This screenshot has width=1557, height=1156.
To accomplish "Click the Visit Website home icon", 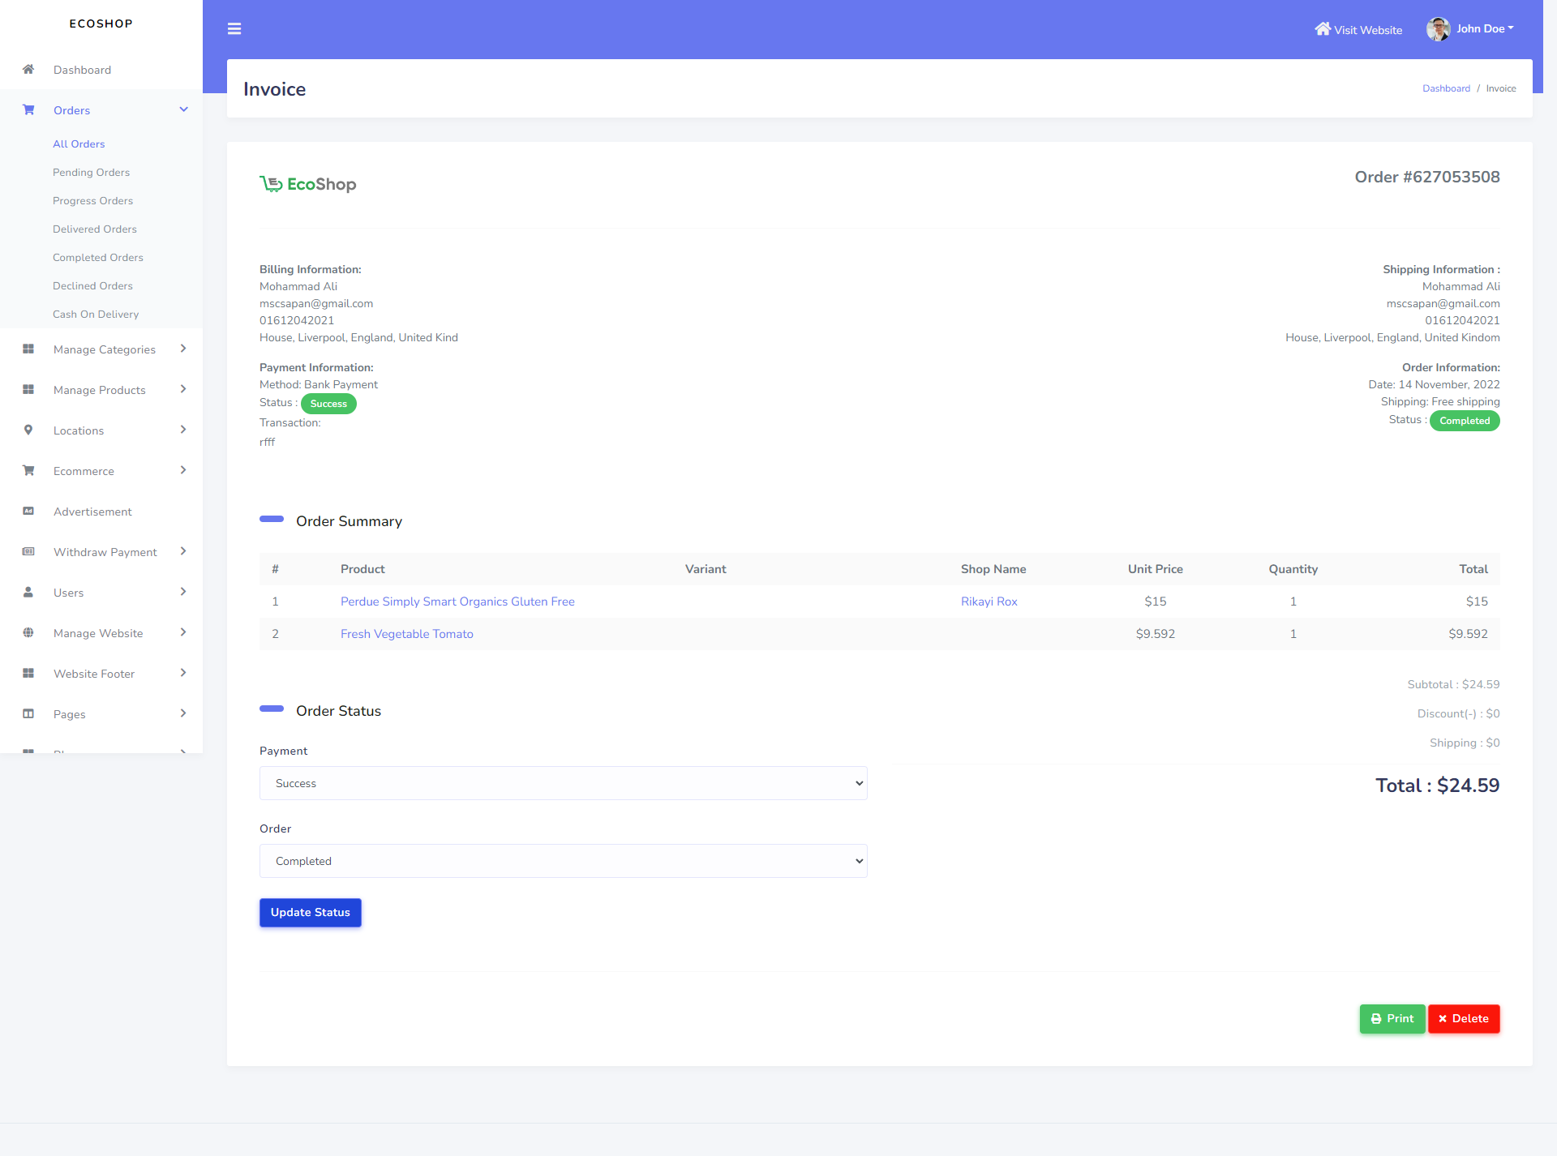I will (1322, 28).
